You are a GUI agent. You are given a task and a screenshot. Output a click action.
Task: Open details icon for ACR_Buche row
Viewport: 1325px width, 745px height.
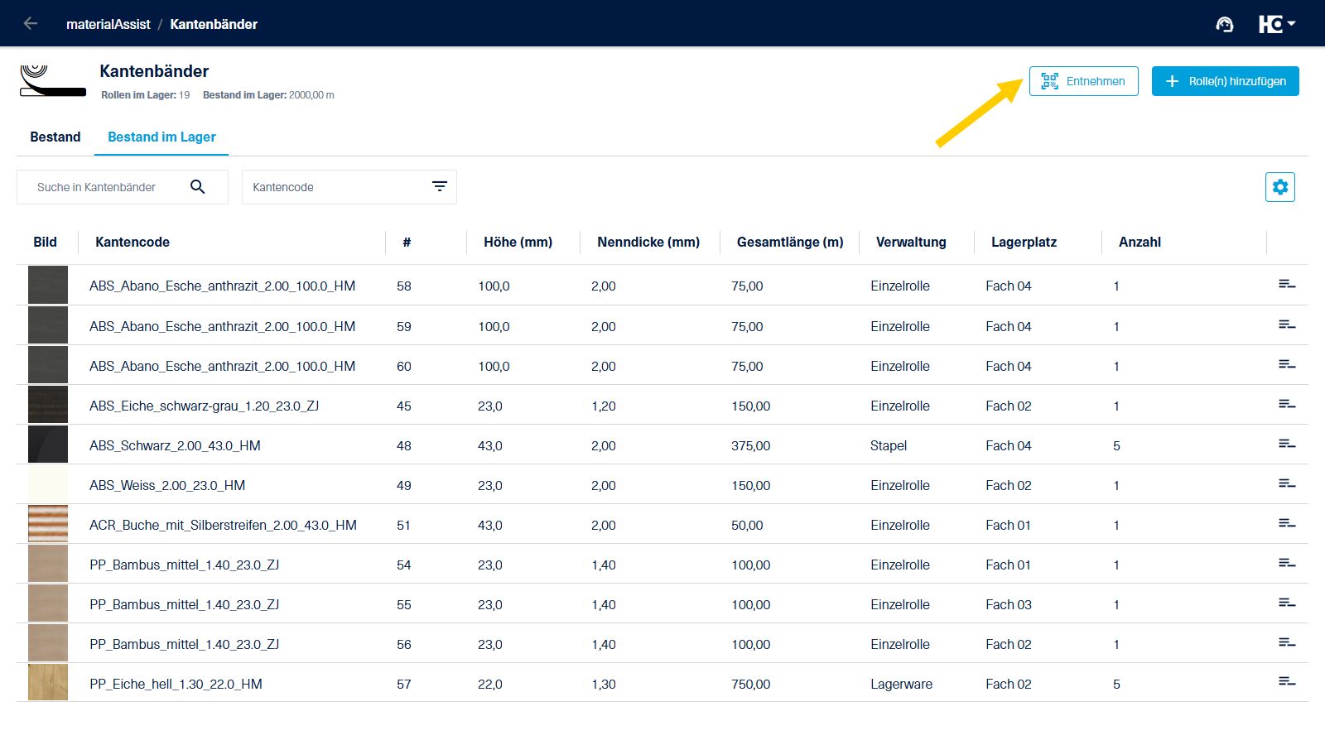[1286, 524]
